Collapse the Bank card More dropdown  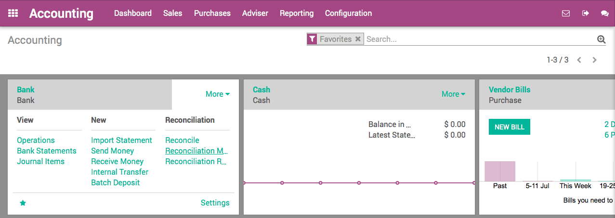point(217,94)
